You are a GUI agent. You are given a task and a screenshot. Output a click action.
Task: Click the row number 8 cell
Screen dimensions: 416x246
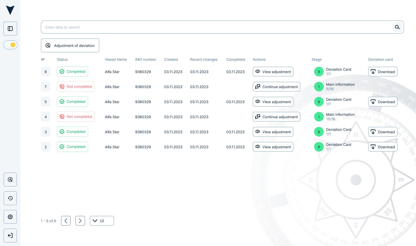[46, 72]
